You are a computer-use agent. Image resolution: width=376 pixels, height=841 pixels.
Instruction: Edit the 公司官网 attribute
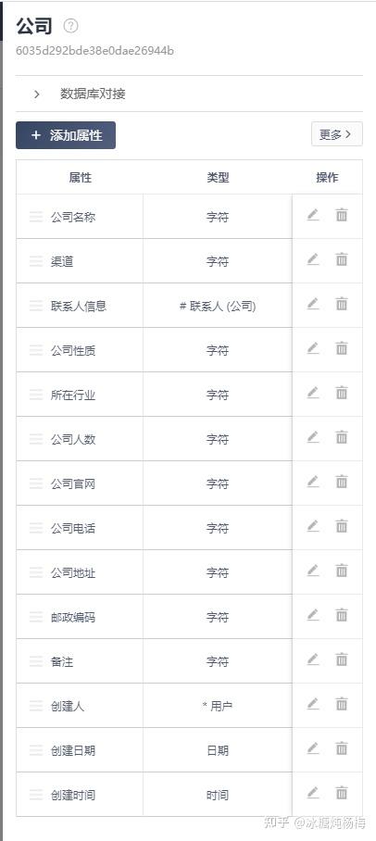(x=313, y=483)
